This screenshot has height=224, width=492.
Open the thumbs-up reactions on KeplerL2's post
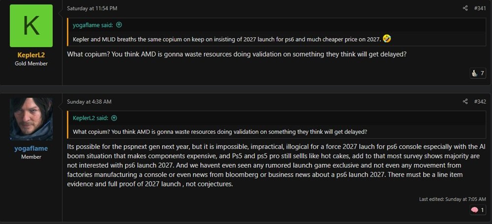click(x=478, y=74)
